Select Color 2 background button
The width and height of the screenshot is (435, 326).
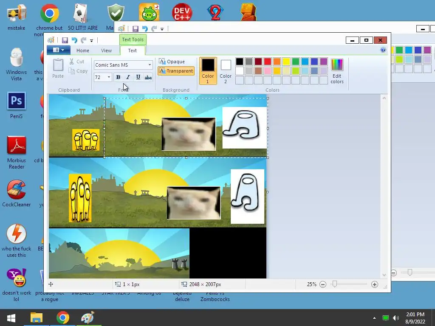click(226, 71)
